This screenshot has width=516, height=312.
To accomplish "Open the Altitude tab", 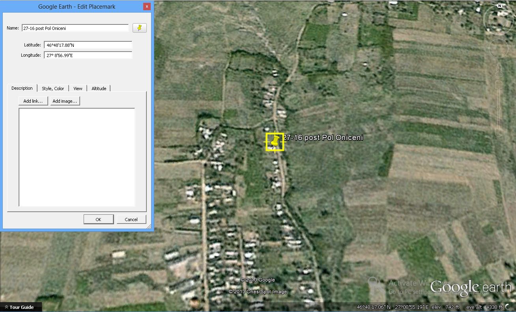I will coord(99,89).
